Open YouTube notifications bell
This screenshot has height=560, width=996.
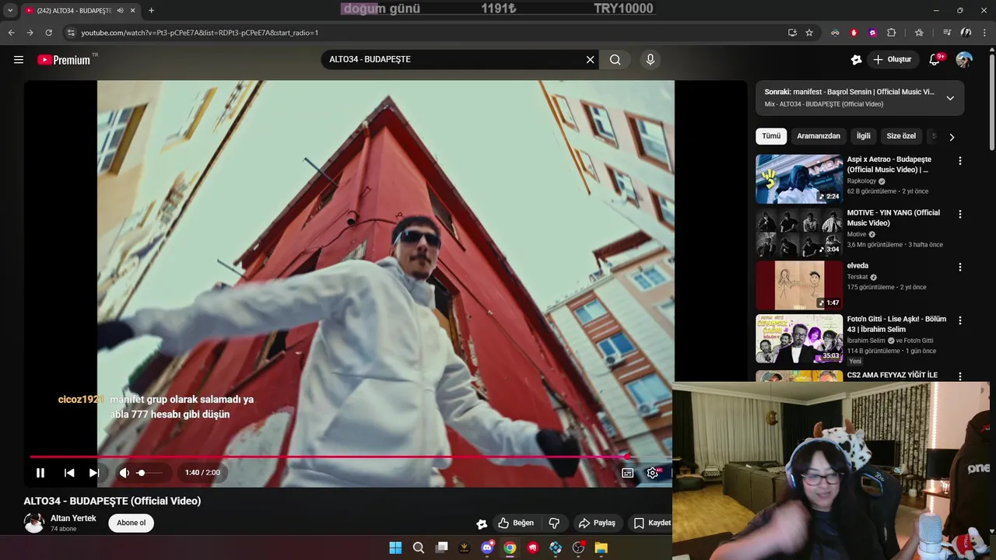[x=935, y=60]
